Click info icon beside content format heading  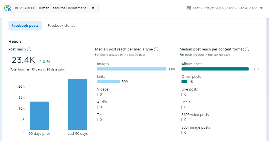tap(247, 49)
